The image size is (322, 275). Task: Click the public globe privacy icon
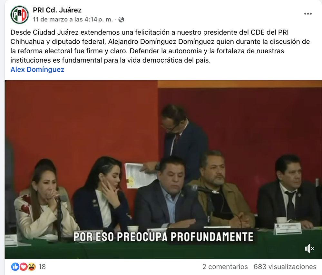pos(122,20)
